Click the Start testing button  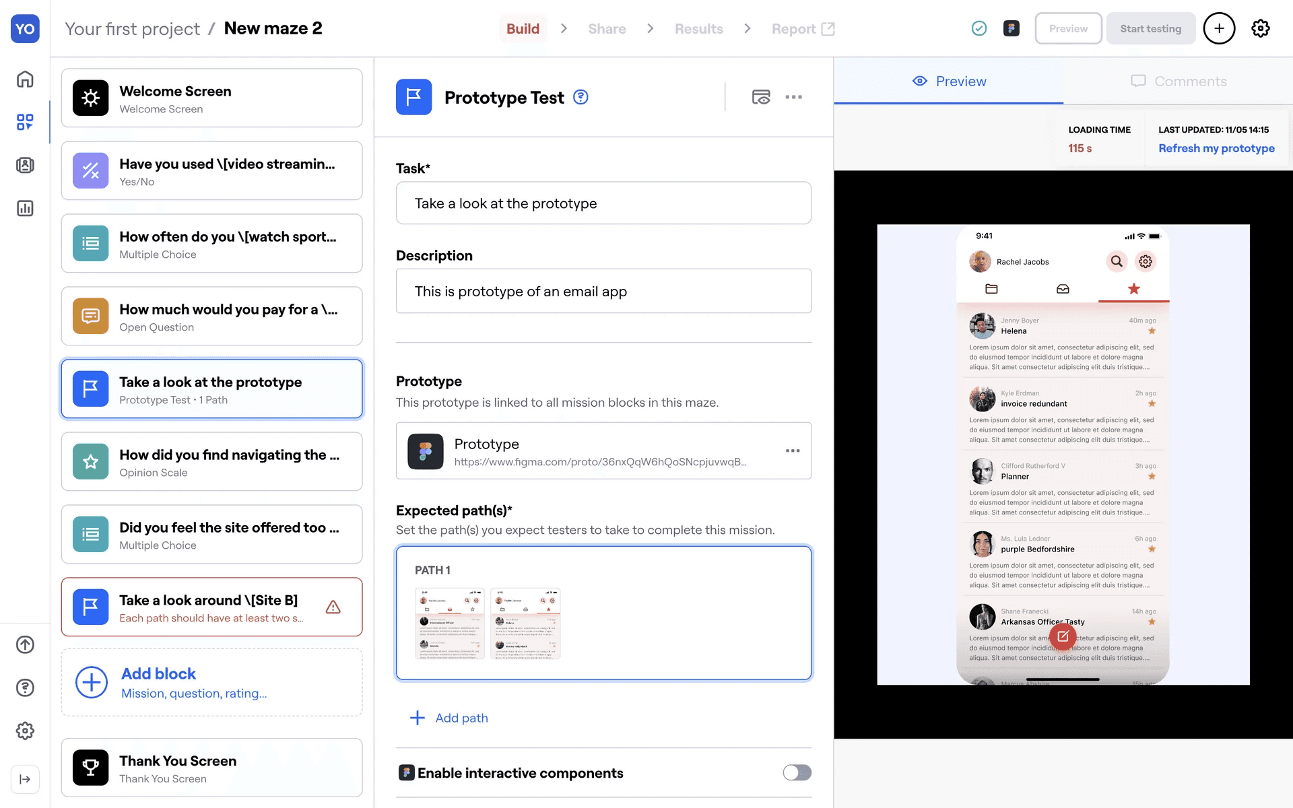1150,28
